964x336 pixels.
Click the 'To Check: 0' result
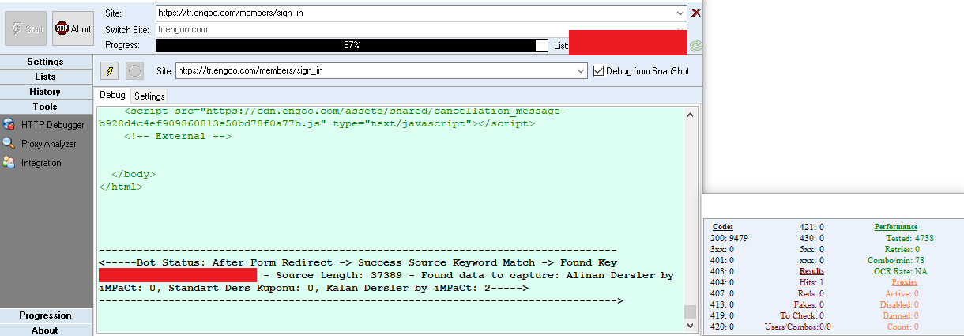pos(803,315)
